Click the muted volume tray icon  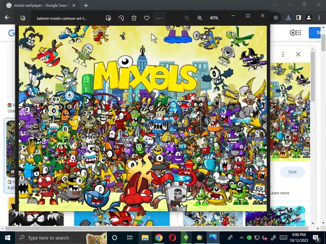pos(265,238)
